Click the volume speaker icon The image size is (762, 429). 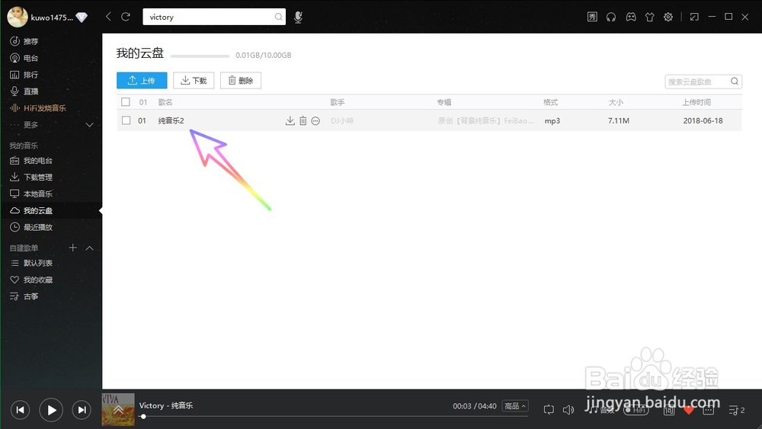[x=568, y=409]
